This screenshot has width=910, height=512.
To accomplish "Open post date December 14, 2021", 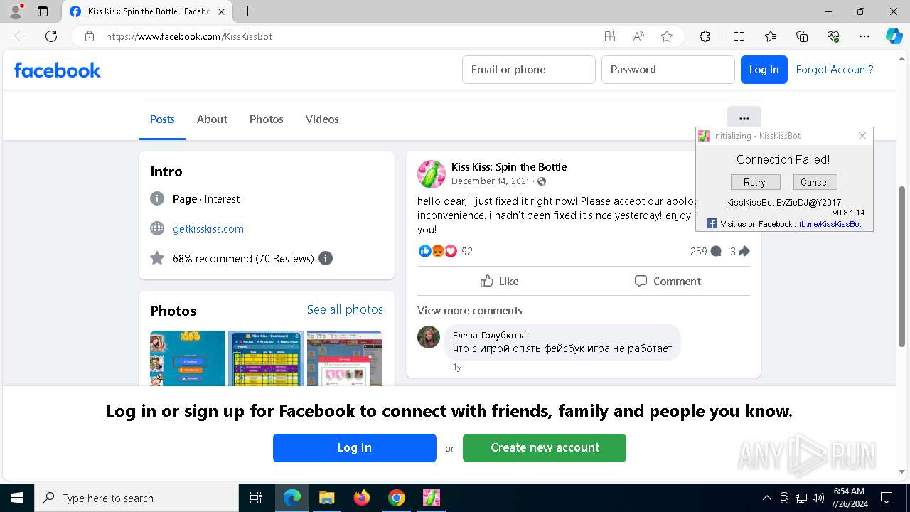I will (491, 181).
